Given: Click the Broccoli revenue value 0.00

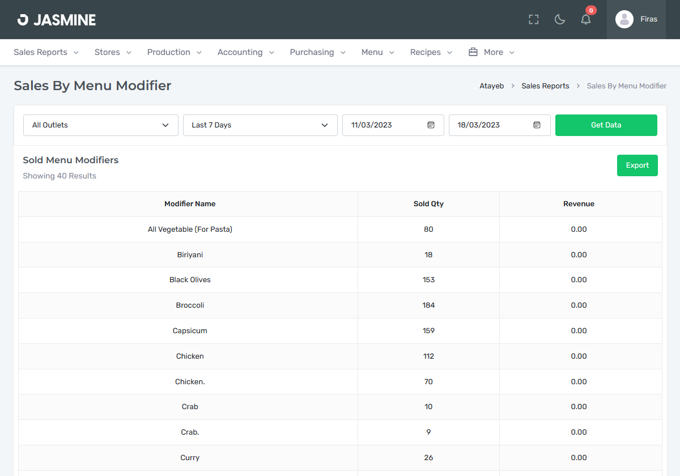Looking at the screenshot, I should click(579, 305).
